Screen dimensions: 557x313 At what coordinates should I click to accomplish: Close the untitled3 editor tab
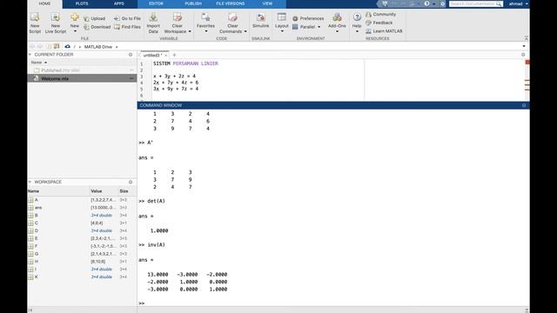pyautogui.click(x=166, y=56)
